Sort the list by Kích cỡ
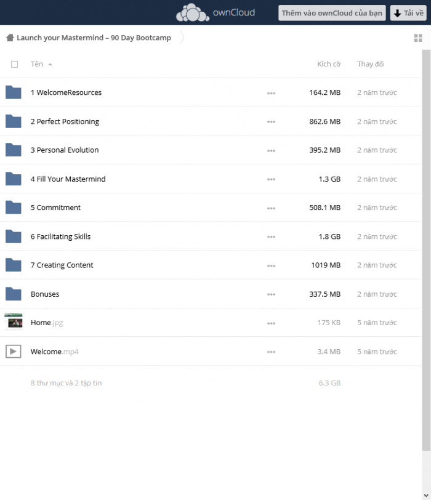The width and height of the screenshot is (431, 500). pyautogui.click(x=329, y=64)
